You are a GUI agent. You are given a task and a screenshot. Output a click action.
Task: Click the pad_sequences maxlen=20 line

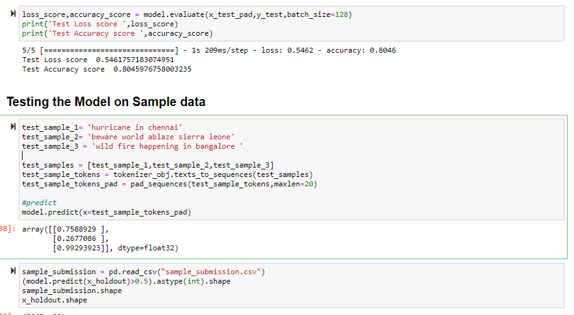[x=169, y=184]
